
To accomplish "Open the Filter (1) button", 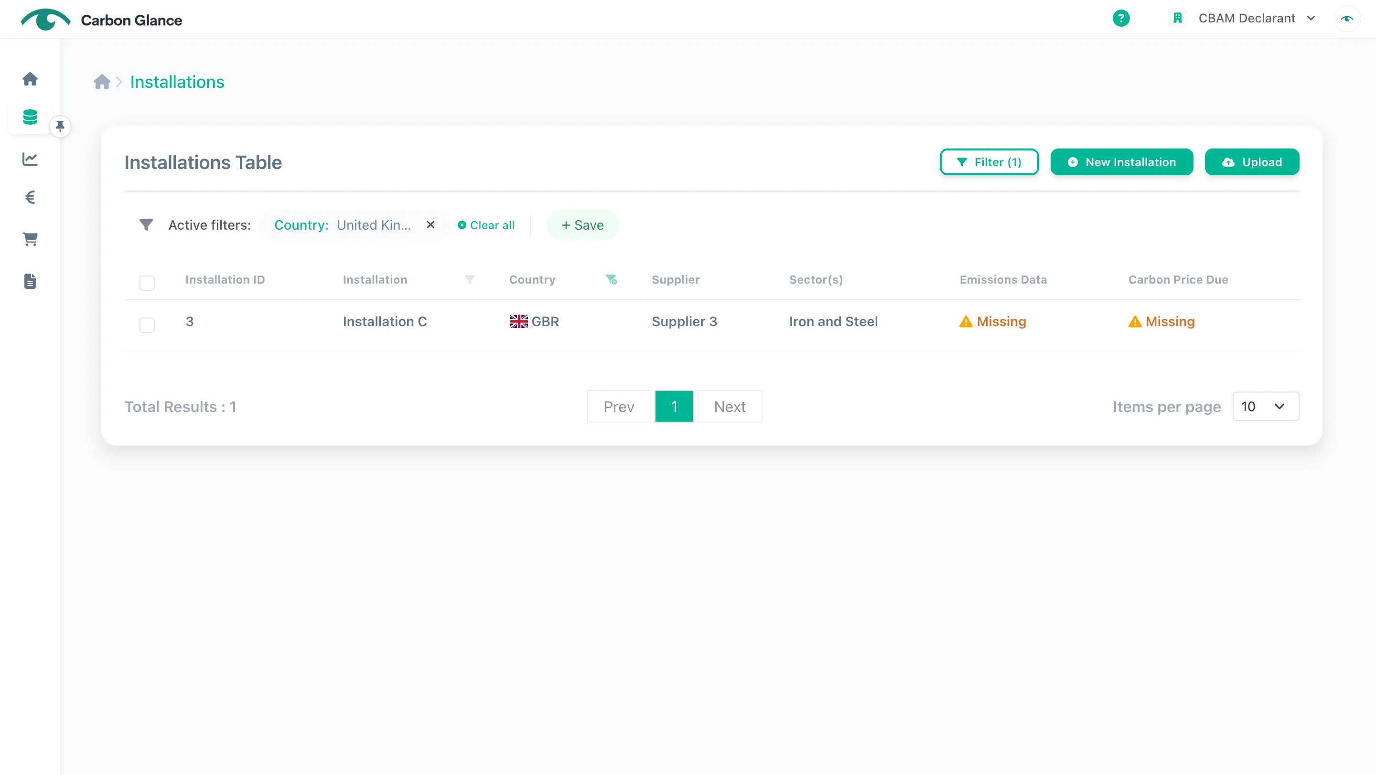I will point(989,162).
